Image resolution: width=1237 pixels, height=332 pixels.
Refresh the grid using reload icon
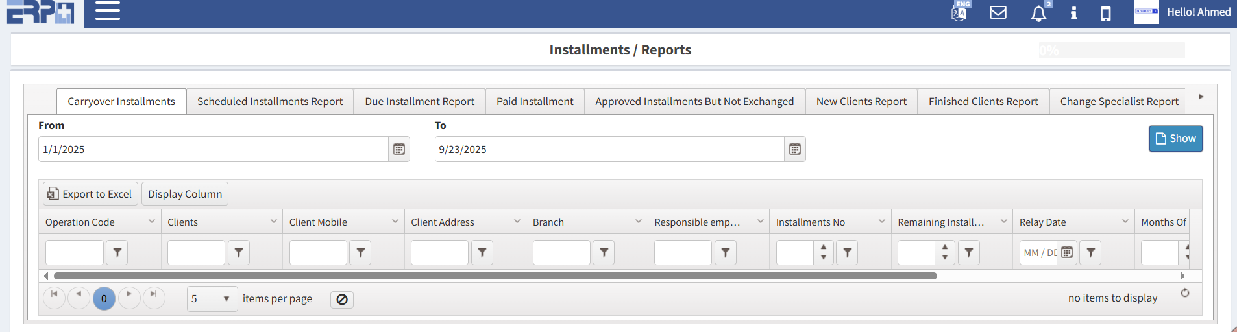click(x=1185, y=293)
